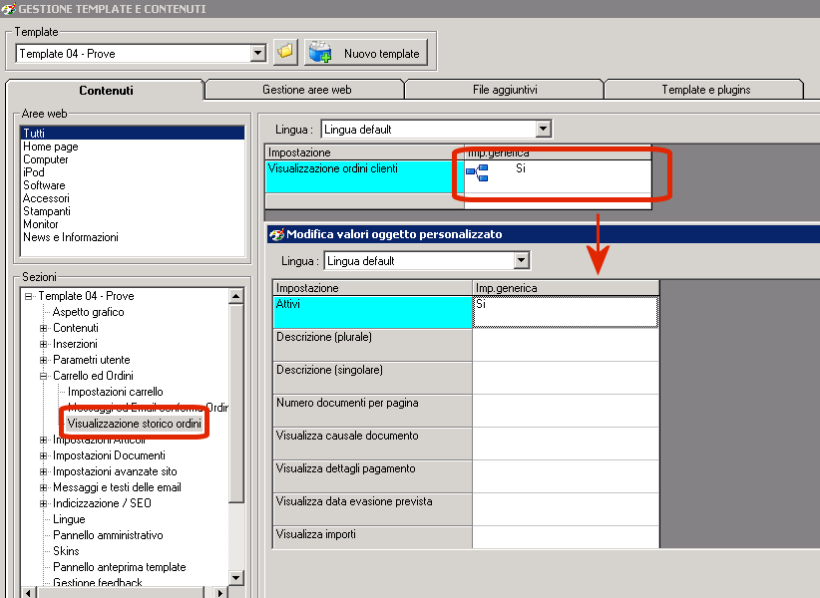Click the Modifica valori oggetto personalizzato title icon
Image resolution: width=820 pixels, height=598 pixels.
[x=276, y=234]
